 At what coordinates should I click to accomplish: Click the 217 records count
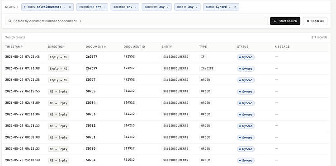(x=319, y=37)
